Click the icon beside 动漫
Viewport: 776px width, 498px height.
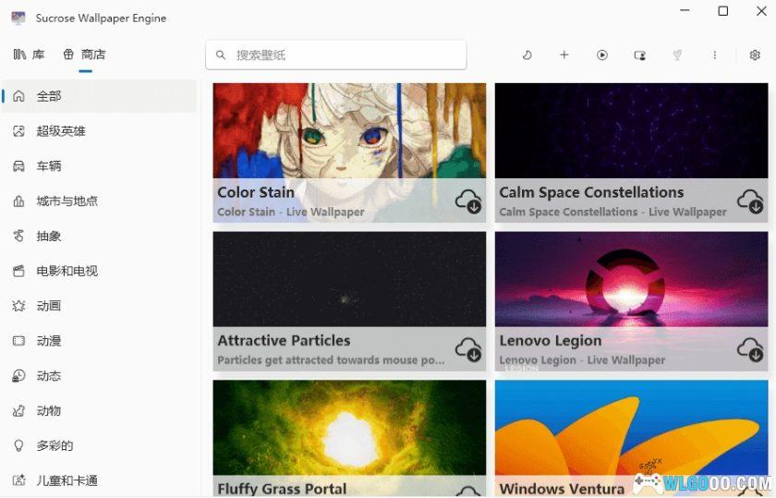coord(18,341)
